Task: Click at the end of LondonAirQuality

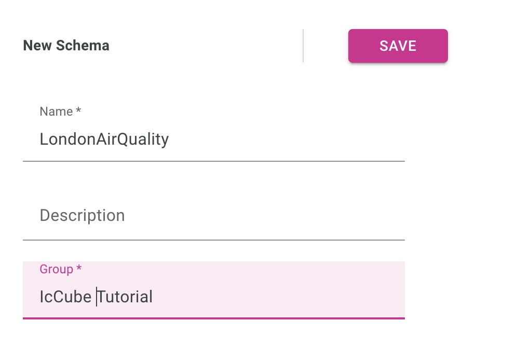Action: point(169,139)
